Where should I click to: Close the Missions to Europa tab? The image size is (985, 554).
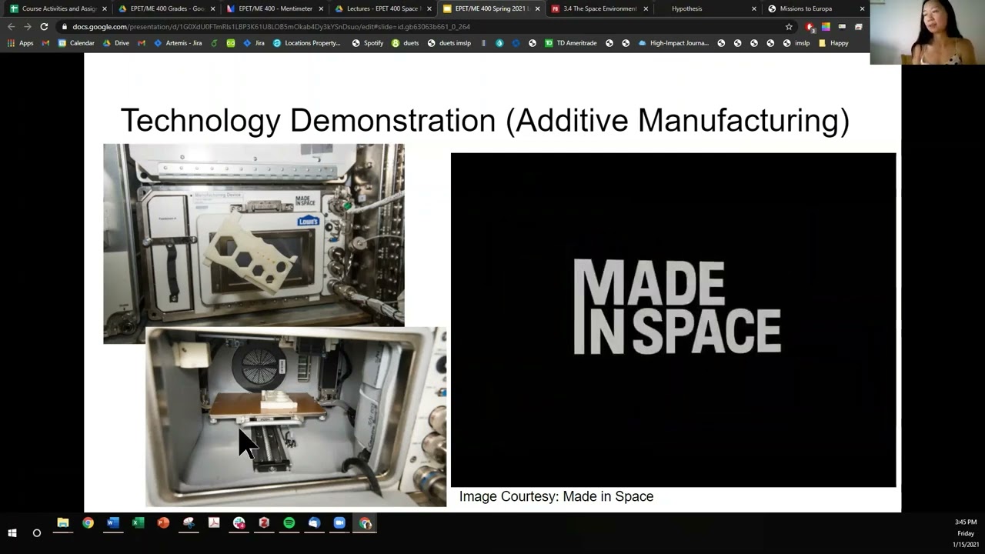[862, 8]
